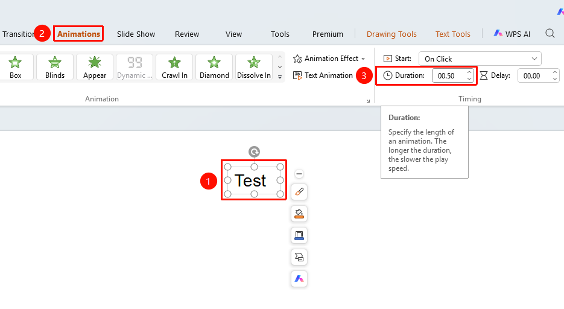Decrease the Delay with down arrow

coord(554,79)
